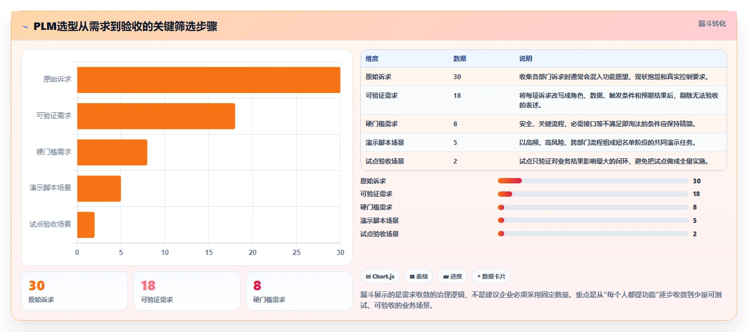Viewport: 748px width, 332px height.
Task: Click the 演示脚本场景 label in progress list
Action: [x=380, y=220]
